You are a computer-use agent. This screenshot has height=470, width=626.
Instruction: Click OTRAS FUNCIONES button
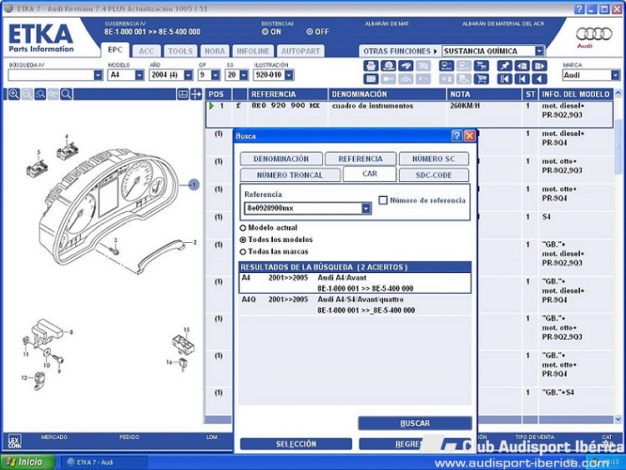(401, 51)
